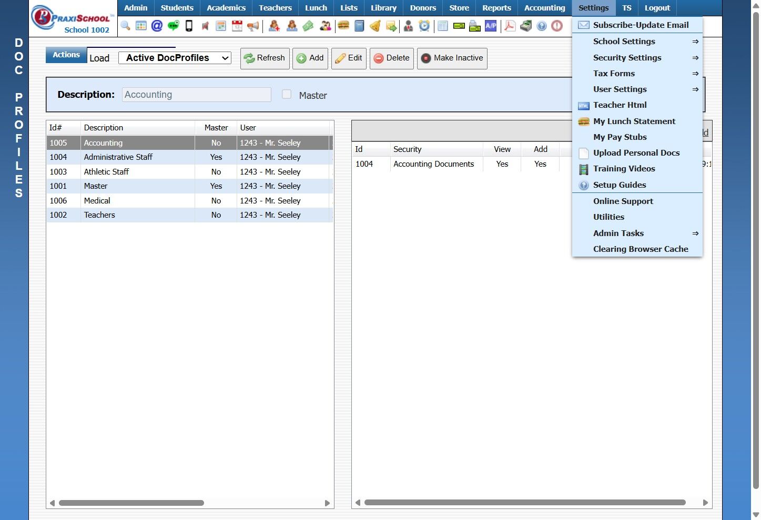The width and height of the screenshot is (761, 520).
Task: Click the Delete button
Action: (391, 58)
